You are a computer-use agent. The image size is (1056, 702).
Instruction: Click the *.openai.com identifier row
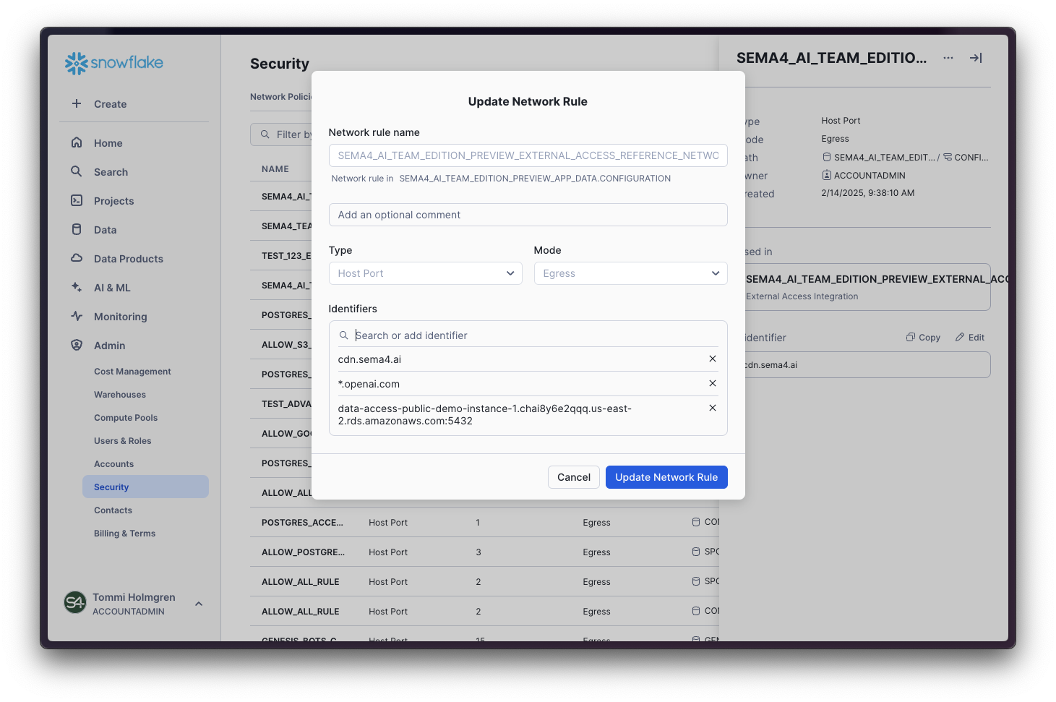pyautogui.click(x=528, y=384)
